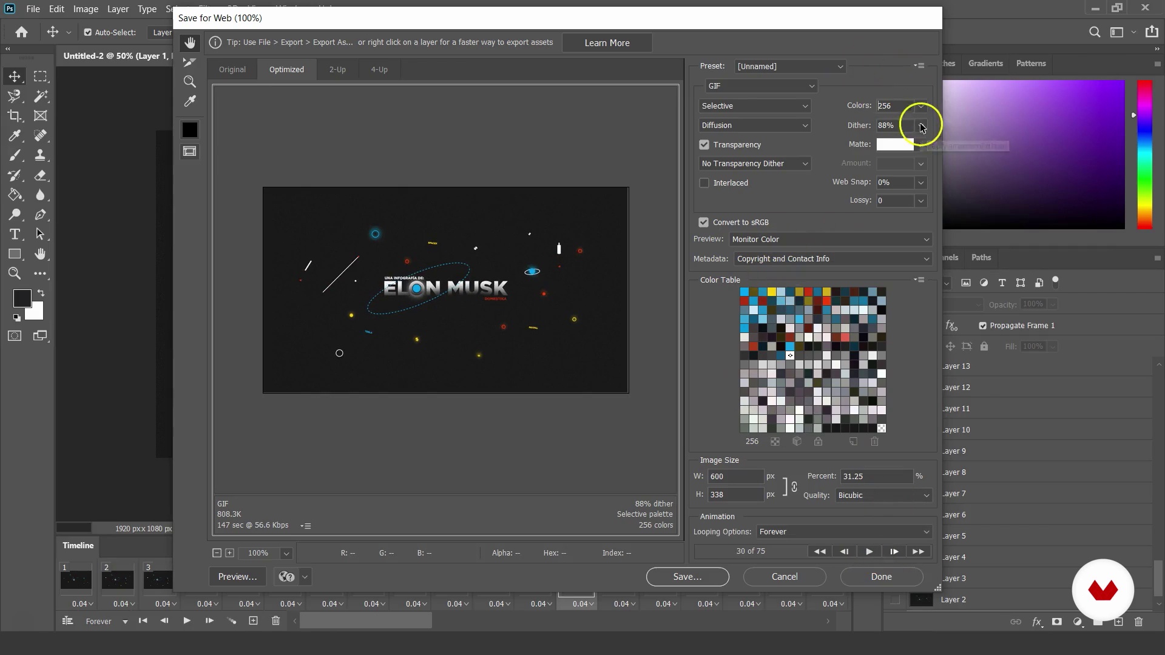Switch to the Original tab
The image size is (1165, 655).
pos(232,70)
